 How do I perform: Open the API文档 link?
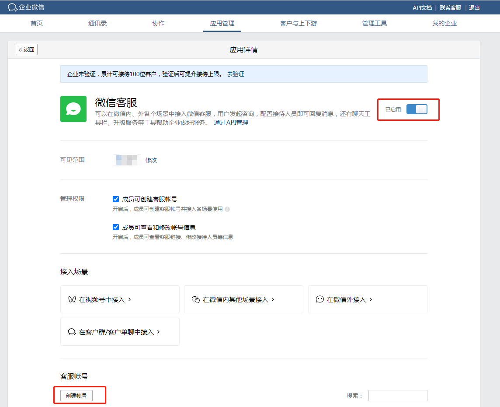tap(422, 8)
